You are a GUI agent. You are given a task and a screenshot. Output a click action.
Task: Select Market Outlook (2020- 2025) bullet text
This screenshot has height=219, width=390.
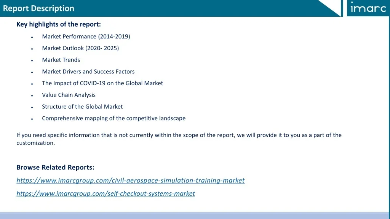click(80, 48)
